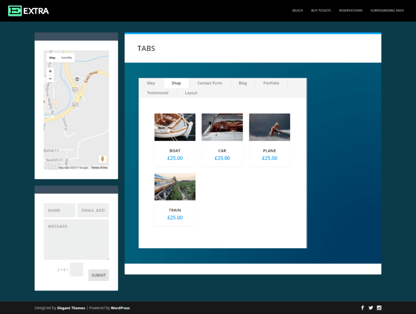Viewport: 416px width, 314px height.
Task: Follow the Elegant Themes footer link
Action: pos(71,308)
